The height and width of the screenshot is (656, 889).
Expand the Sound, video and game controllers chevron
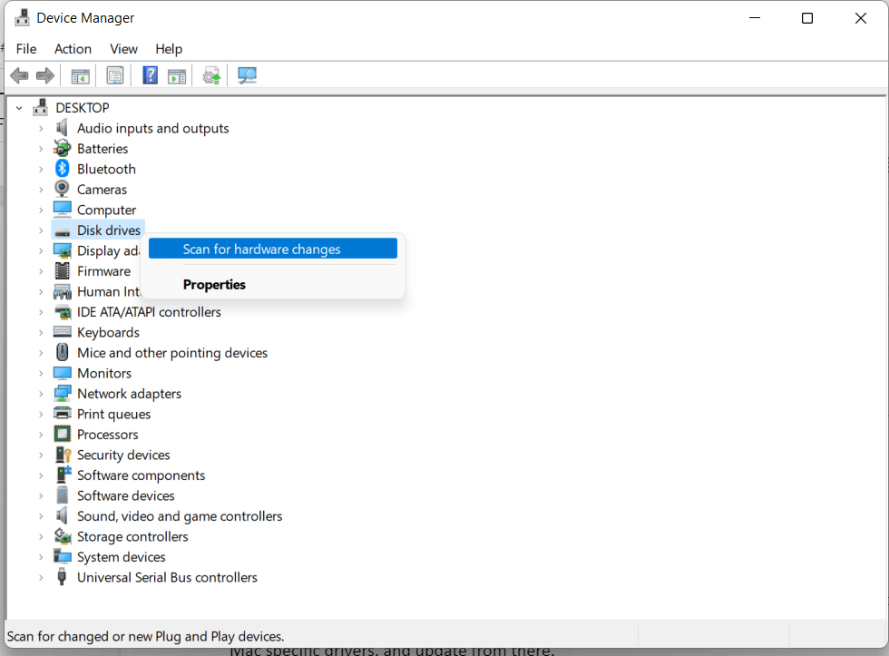[41, 516]
